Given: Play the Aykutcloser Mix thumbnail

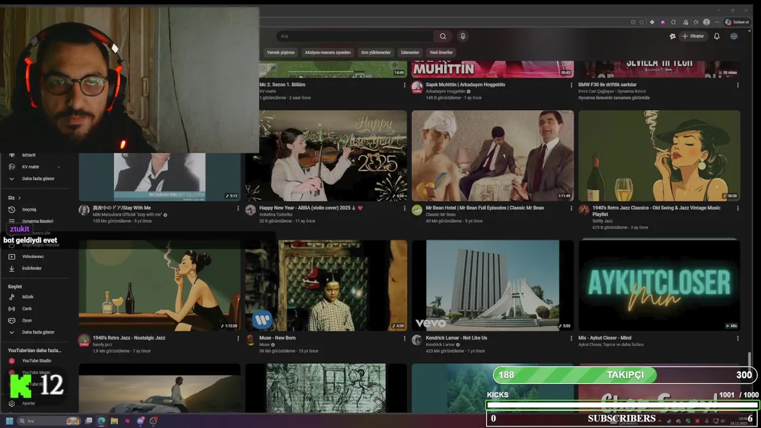Looking at the screenshot, I should 659,285.
